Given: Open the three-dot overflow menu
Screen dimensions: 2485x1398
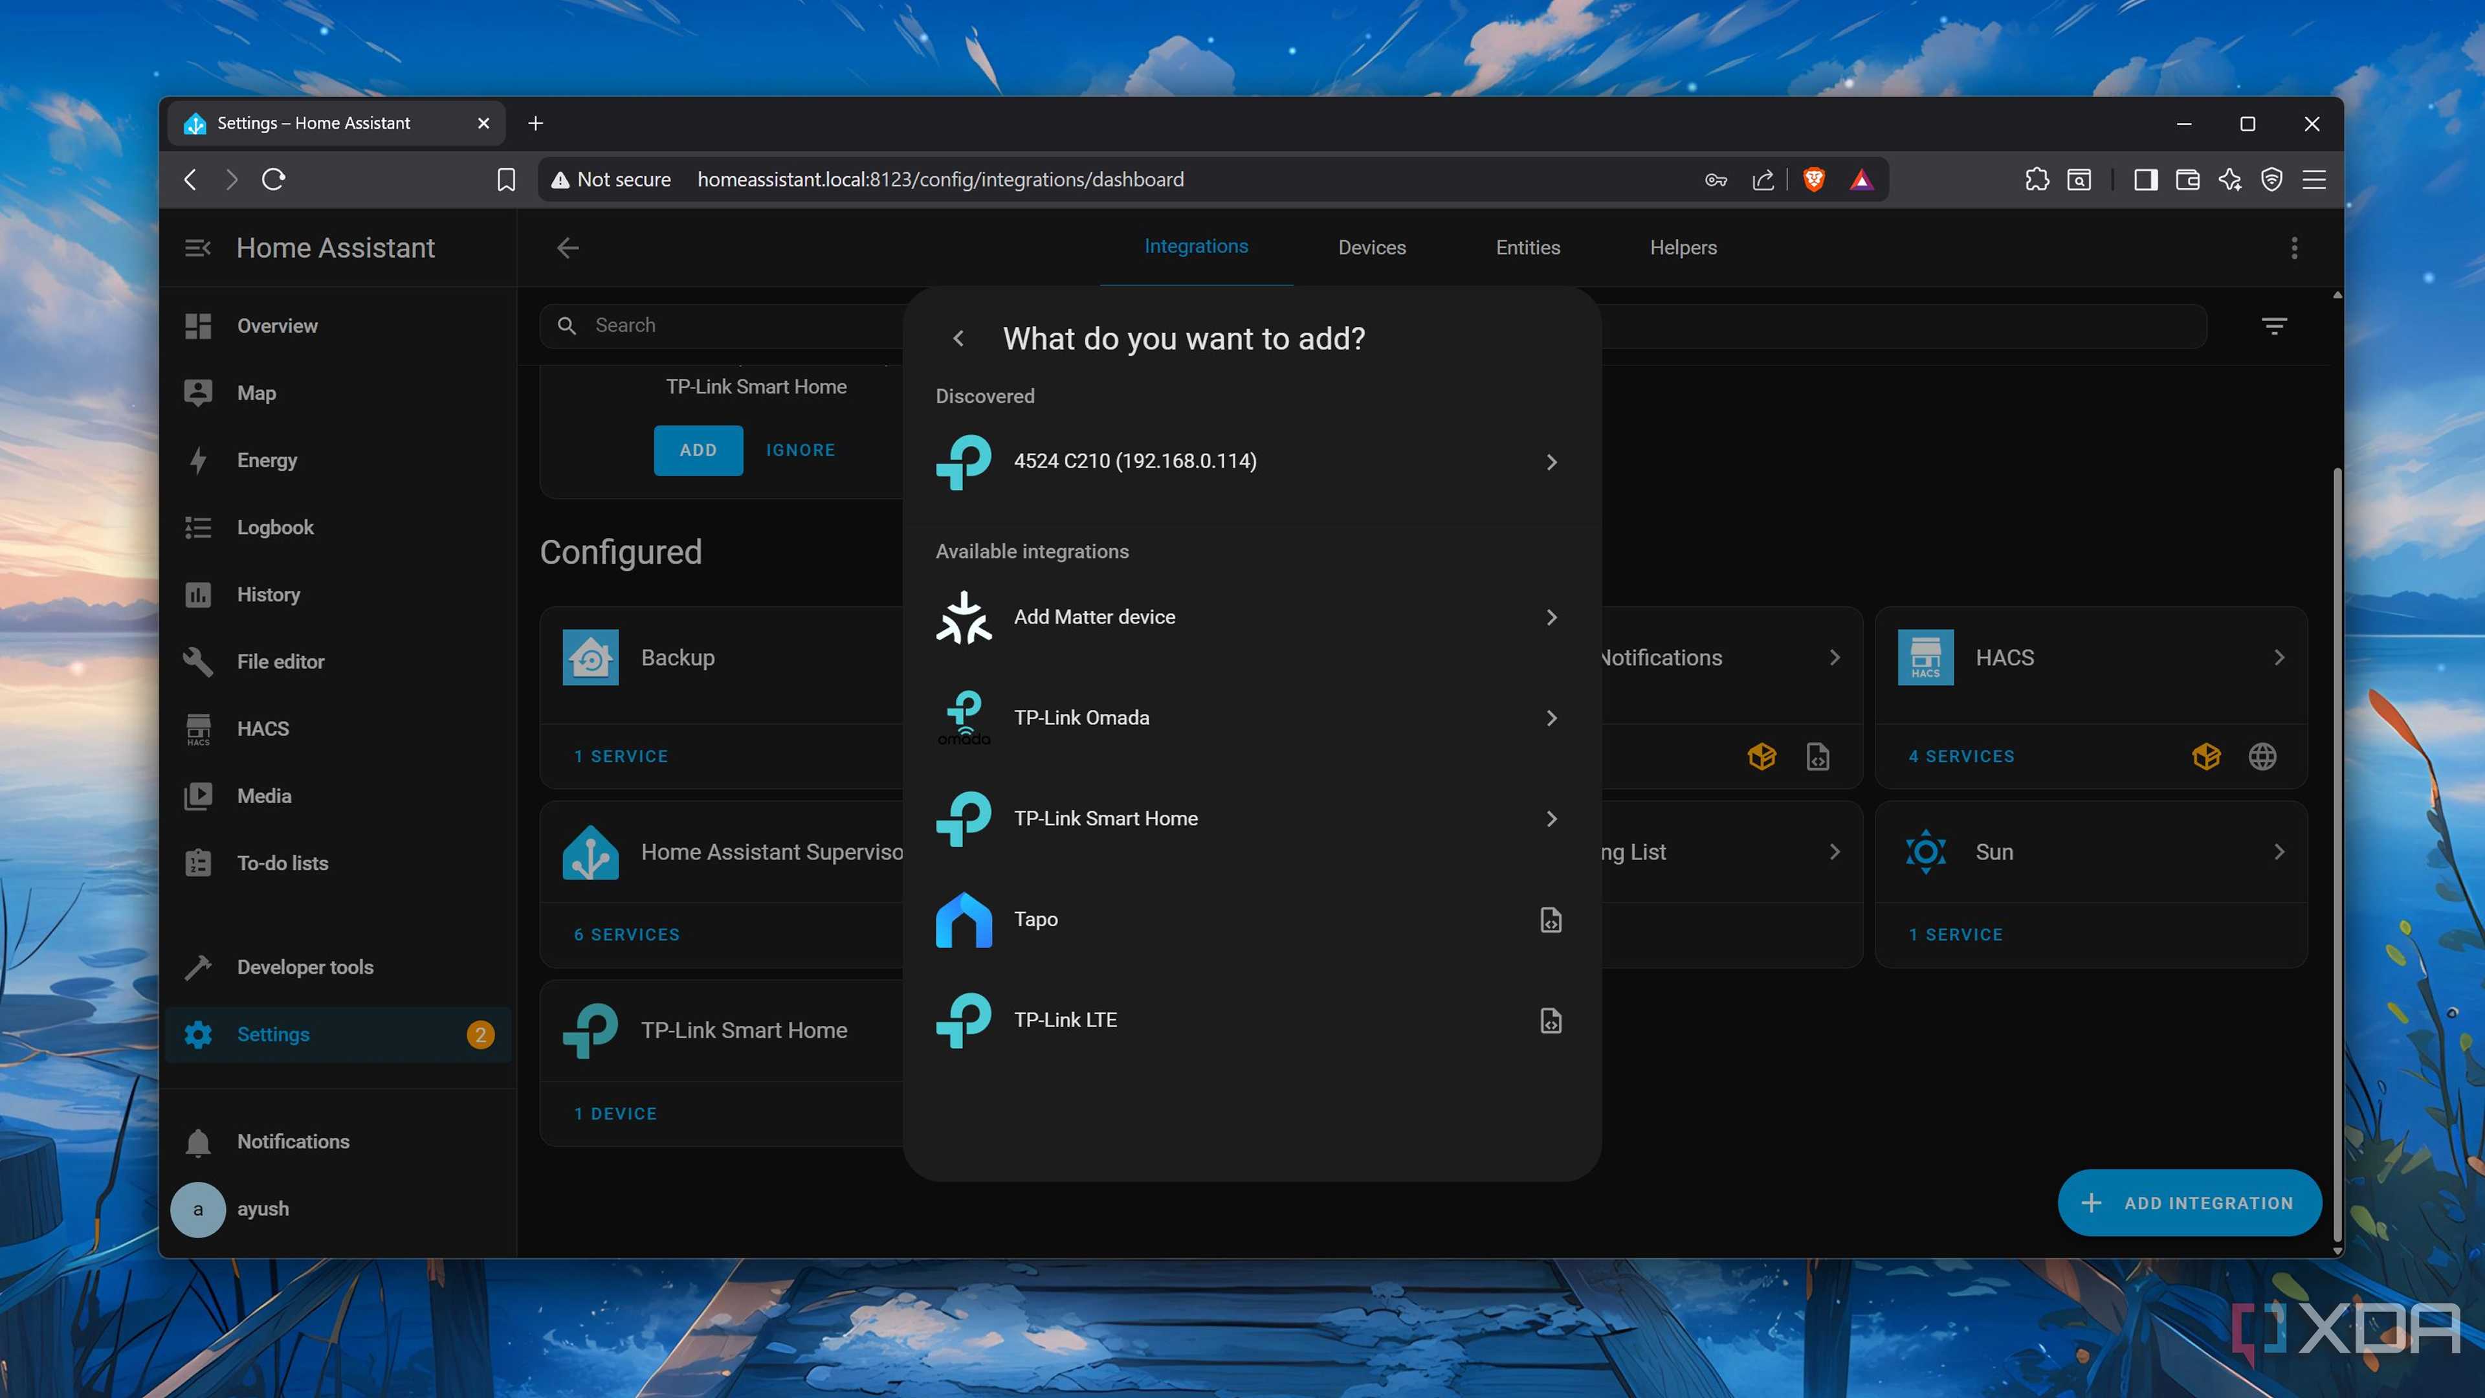Looking at the screenshot, I should click(2294, 248).
